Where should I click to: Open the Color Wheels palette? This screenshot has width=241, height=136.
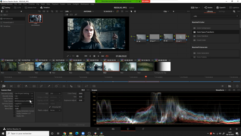coord(19,86)
